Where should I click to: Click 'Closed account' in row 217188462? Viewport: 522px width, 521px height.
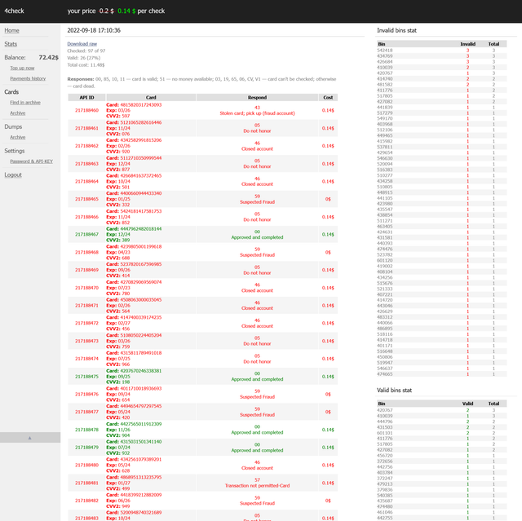[x=257, y=148]
